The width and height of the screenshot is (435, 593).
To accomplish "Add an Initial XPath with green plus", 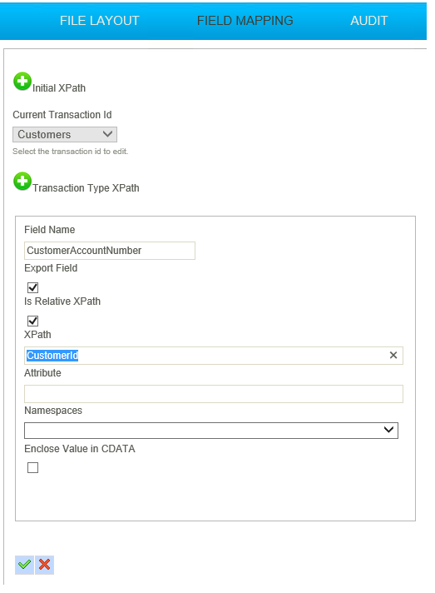I will click(22, 82).
